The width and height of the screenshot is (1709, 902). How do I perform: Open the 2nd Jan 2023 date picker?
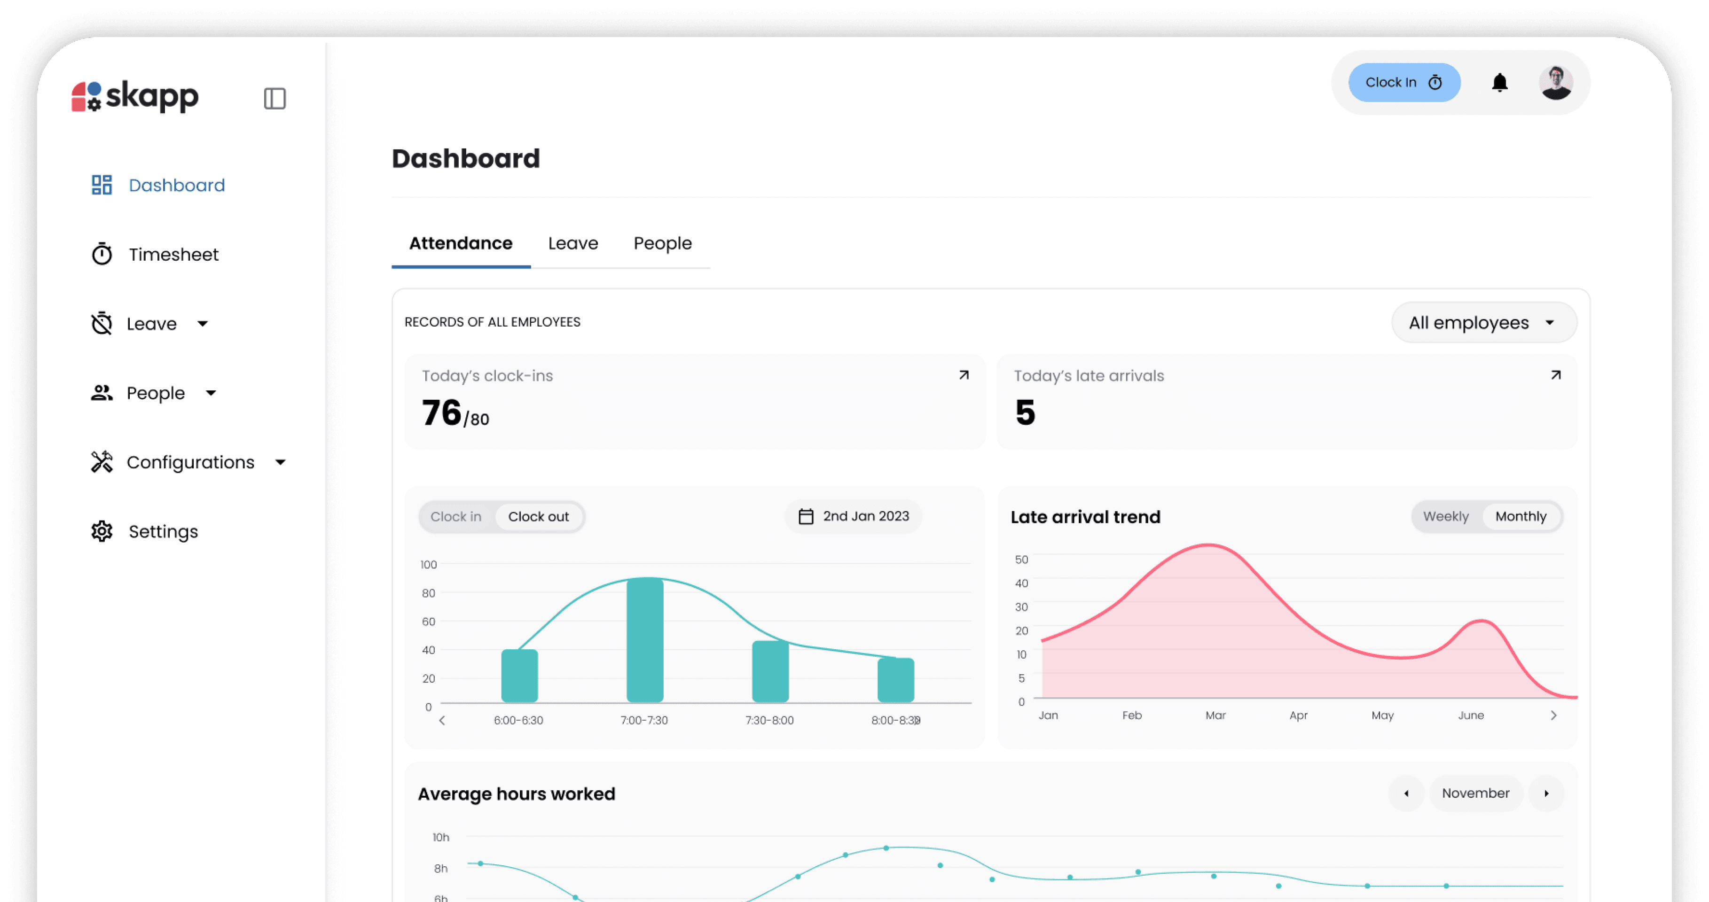pyautogui.click(x=853, y=517)
